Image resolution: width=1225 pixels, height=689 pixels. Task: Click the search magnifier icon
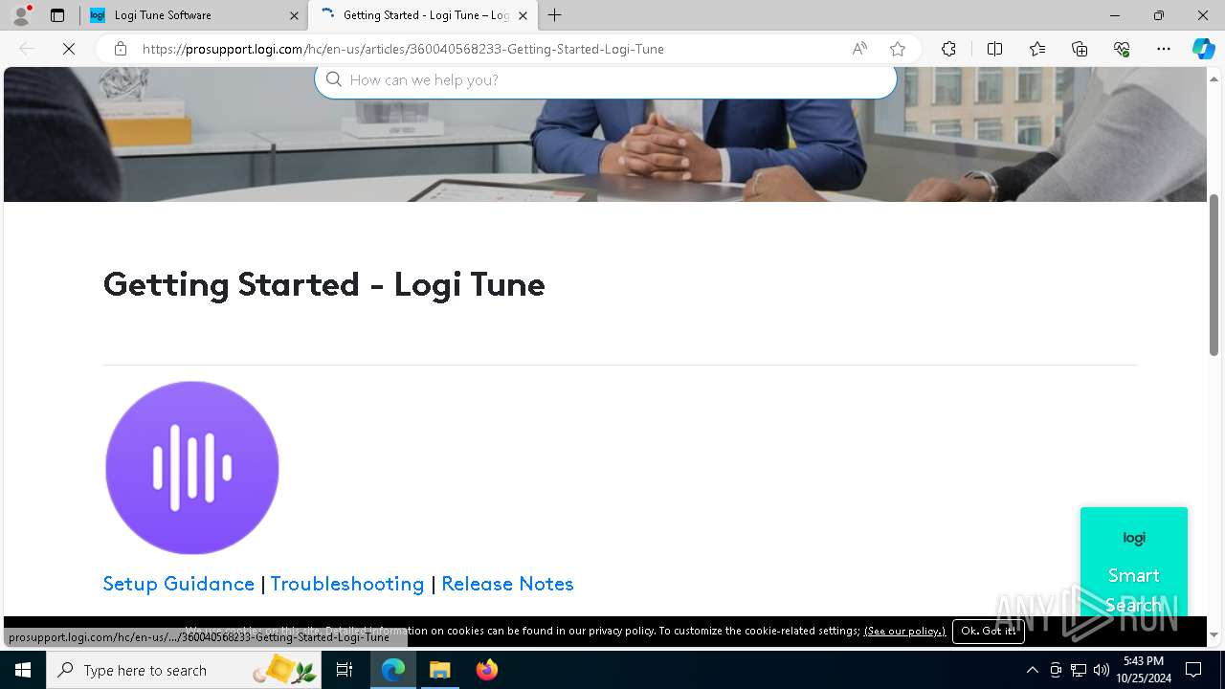click(334, 79)
